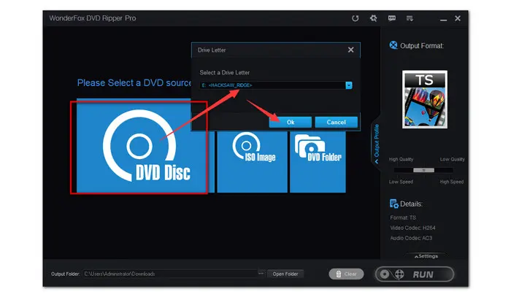Click the 'High Speed' slider label
The width and height of the screenshot is (511, 297).
pos(452,182)
